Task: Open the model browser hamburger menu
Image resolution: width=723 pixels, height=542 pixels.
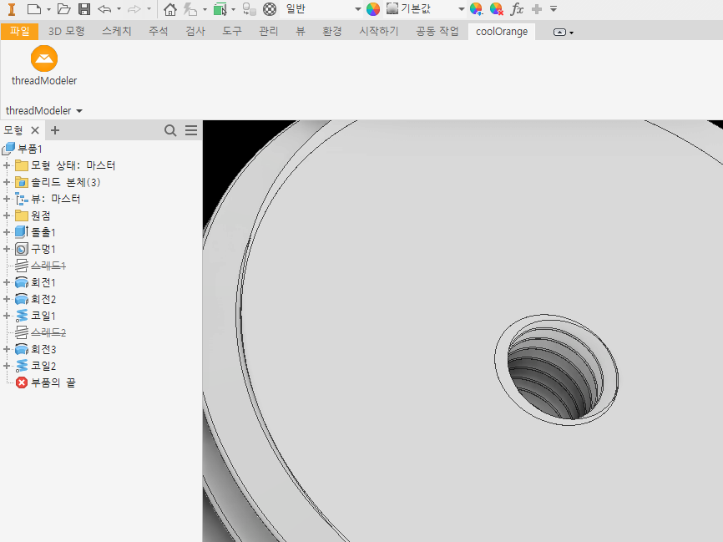Action: coord(191,130)
